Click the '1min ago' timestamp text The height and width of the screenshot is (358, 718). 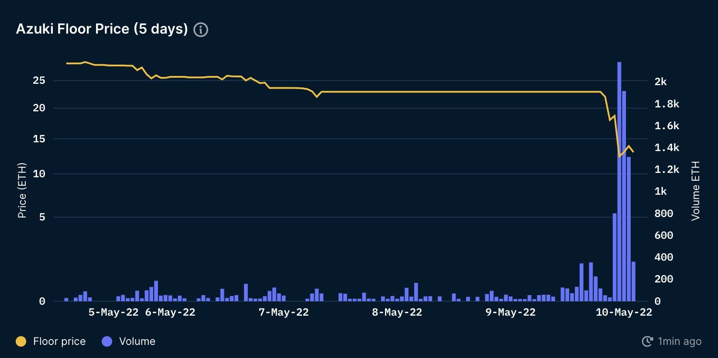tap(680, 341)
